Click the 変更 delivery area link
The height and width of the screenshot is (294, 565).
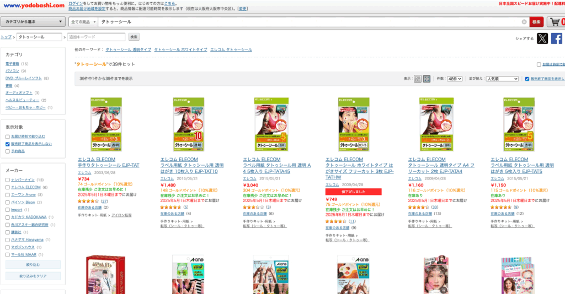point(243,9)
